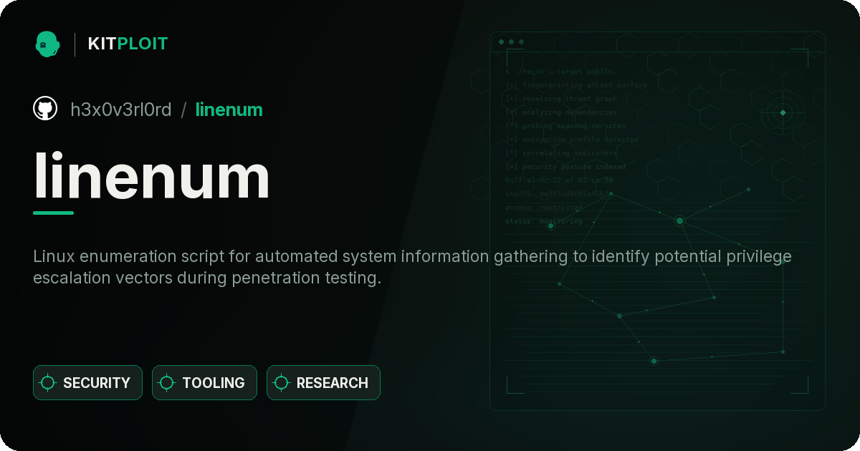Click the crosshair icon in the TOOLING badge
860x451 pixels.
click(167, 383)
